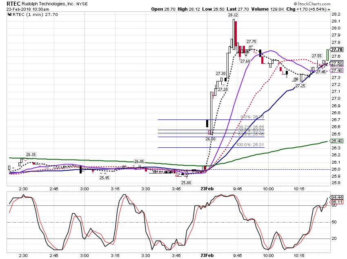Select the 23-Feb-2018 10:30am timestamp
This screenshot has width=347, height=259.
tap(28, 9)
